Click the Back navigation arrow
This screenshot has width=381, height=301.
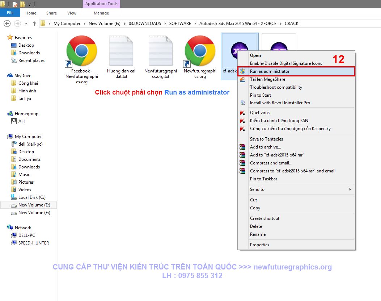click(7, 24)
